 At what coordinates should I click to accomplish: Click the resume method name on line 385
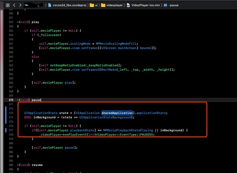[37, 165]
